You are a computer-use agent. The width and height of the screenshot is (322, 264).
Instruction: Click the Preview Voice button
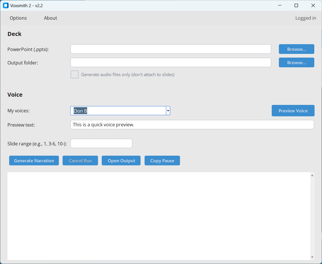tap(293, 111)
